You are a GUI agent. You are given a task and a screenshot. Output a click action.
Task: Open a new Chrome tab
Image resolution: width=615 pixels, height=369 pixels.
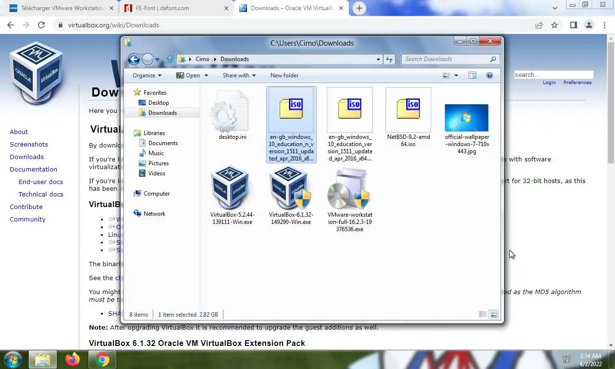(359, 8)
